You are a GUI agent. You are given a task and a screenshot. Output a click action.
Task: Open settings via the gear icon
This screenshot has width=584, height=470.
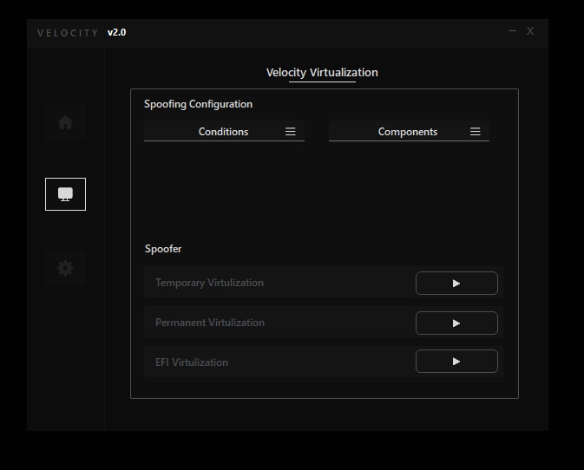tap(65, 268)
